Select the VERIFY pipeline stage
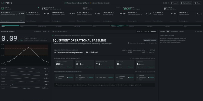Screen dimensions: 203x101 click(174, 26)
